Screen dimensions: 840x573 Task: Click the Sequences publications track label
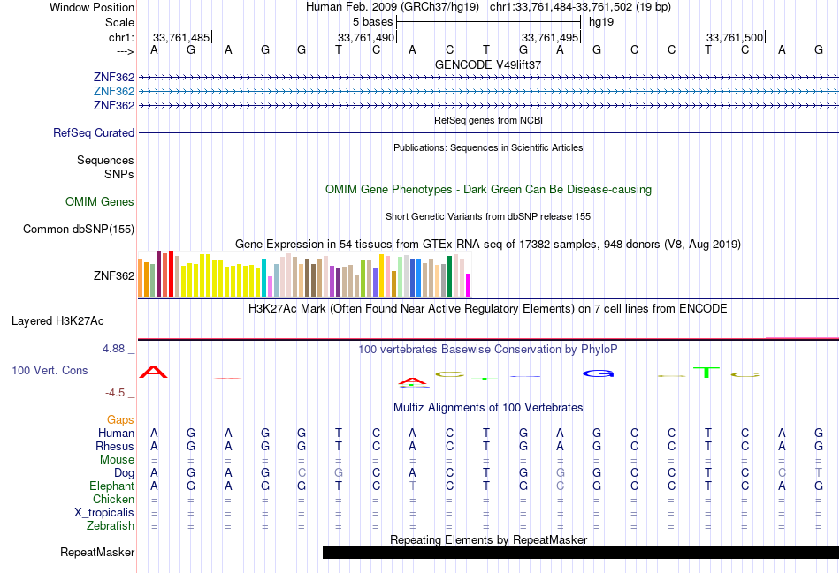point(105,161)
